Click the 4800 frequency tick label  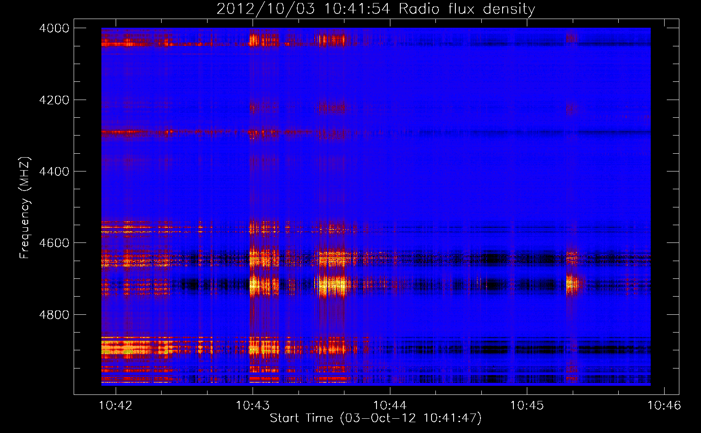54,315
